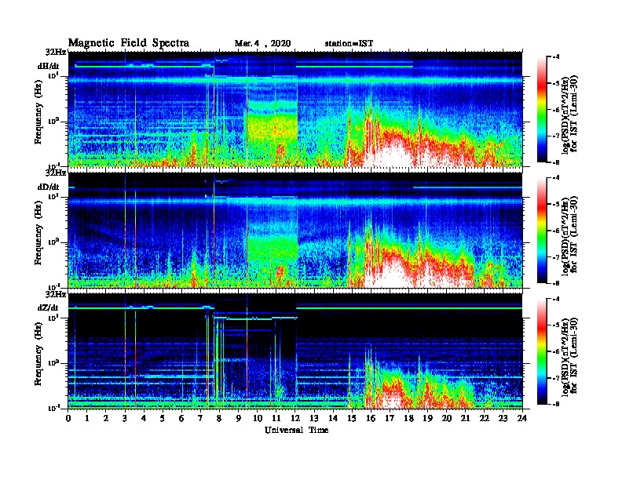Click hour "11" on the Universal Time axis
Image resolution: width=622 pixels, height=480 pixels.
(276, 419)
